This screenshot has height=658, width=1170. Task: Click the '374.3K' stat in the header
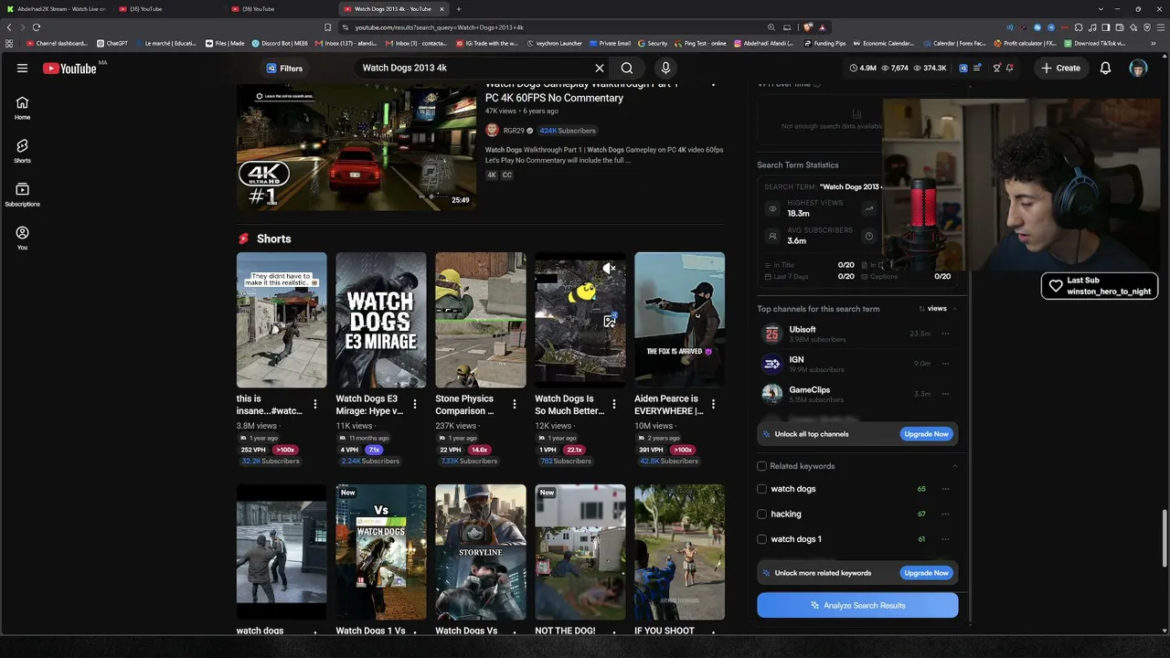[x=929, y=68]
